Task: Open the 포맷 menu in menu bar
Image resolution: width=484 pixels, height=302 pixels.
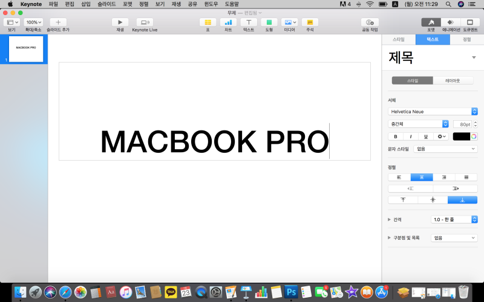Action: click(x=128, y=4)
